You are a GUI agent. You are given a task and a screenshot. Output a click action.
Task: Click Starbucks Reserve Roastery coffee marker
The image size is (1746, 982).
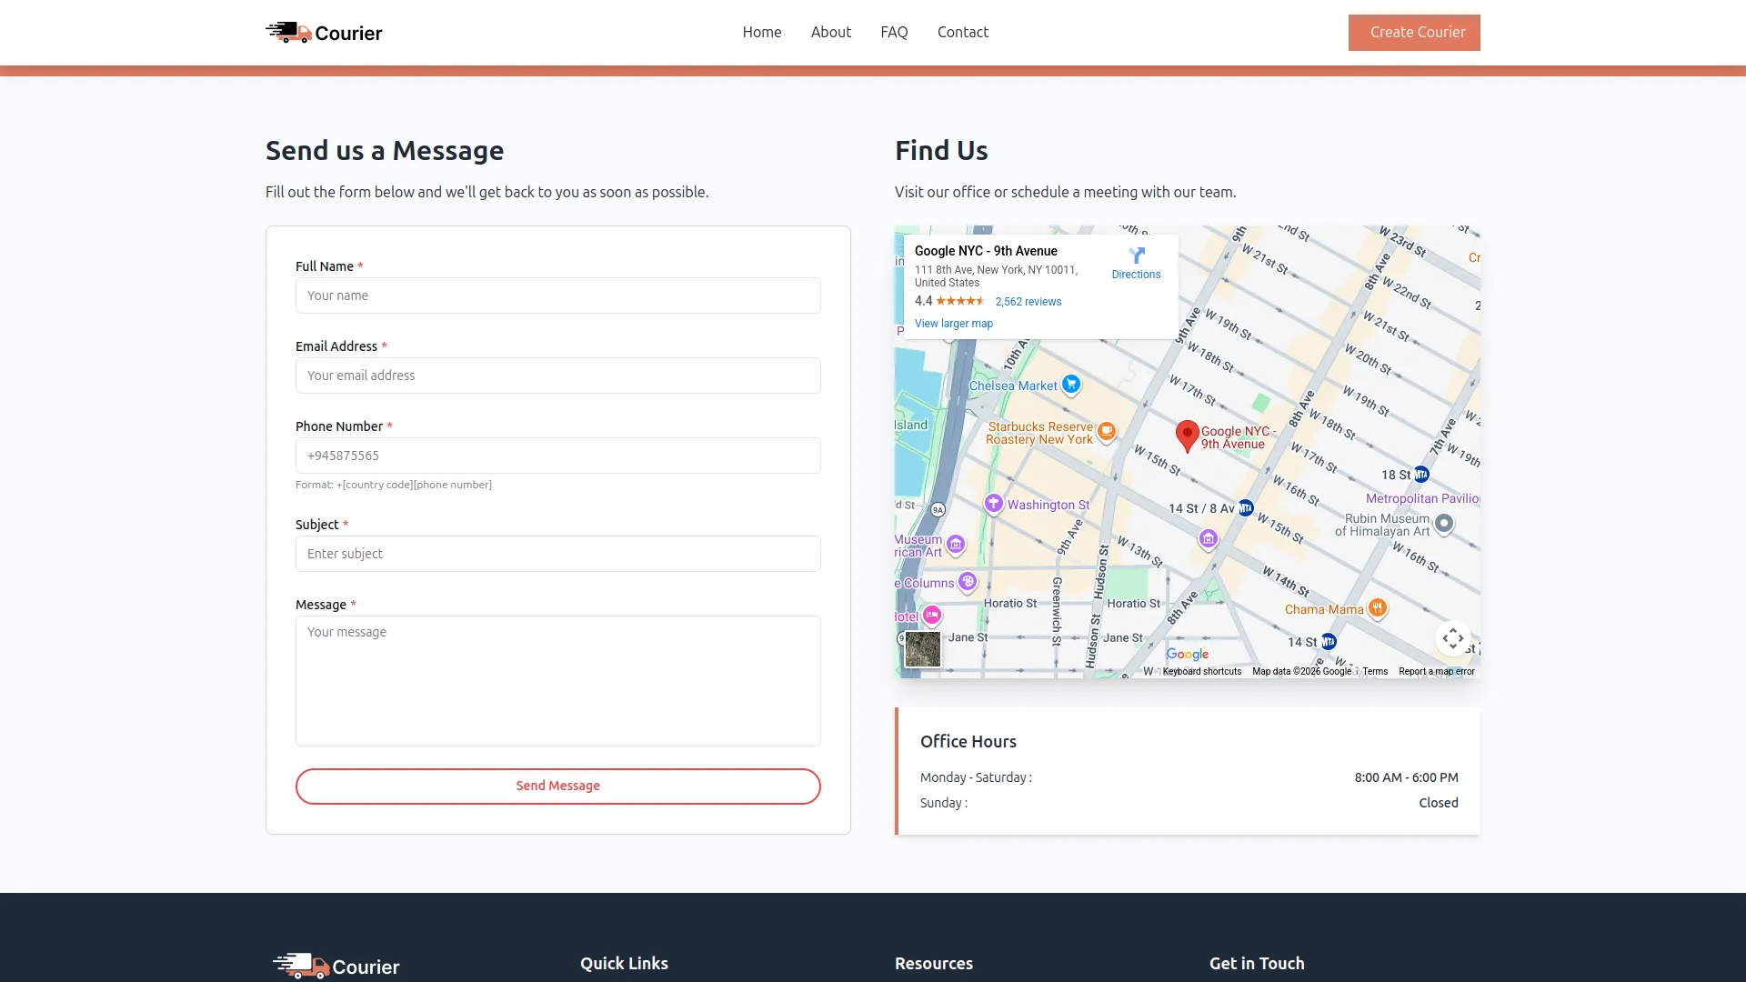pos(1106,431)
